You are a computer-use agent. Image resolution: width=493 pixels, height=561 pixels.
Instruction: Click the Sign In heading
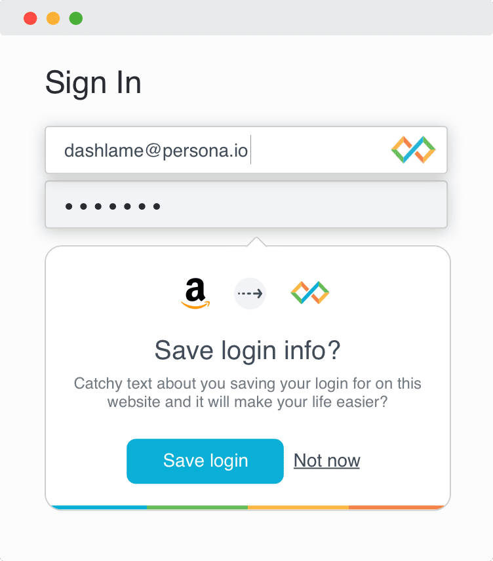[x=93, y=83]
